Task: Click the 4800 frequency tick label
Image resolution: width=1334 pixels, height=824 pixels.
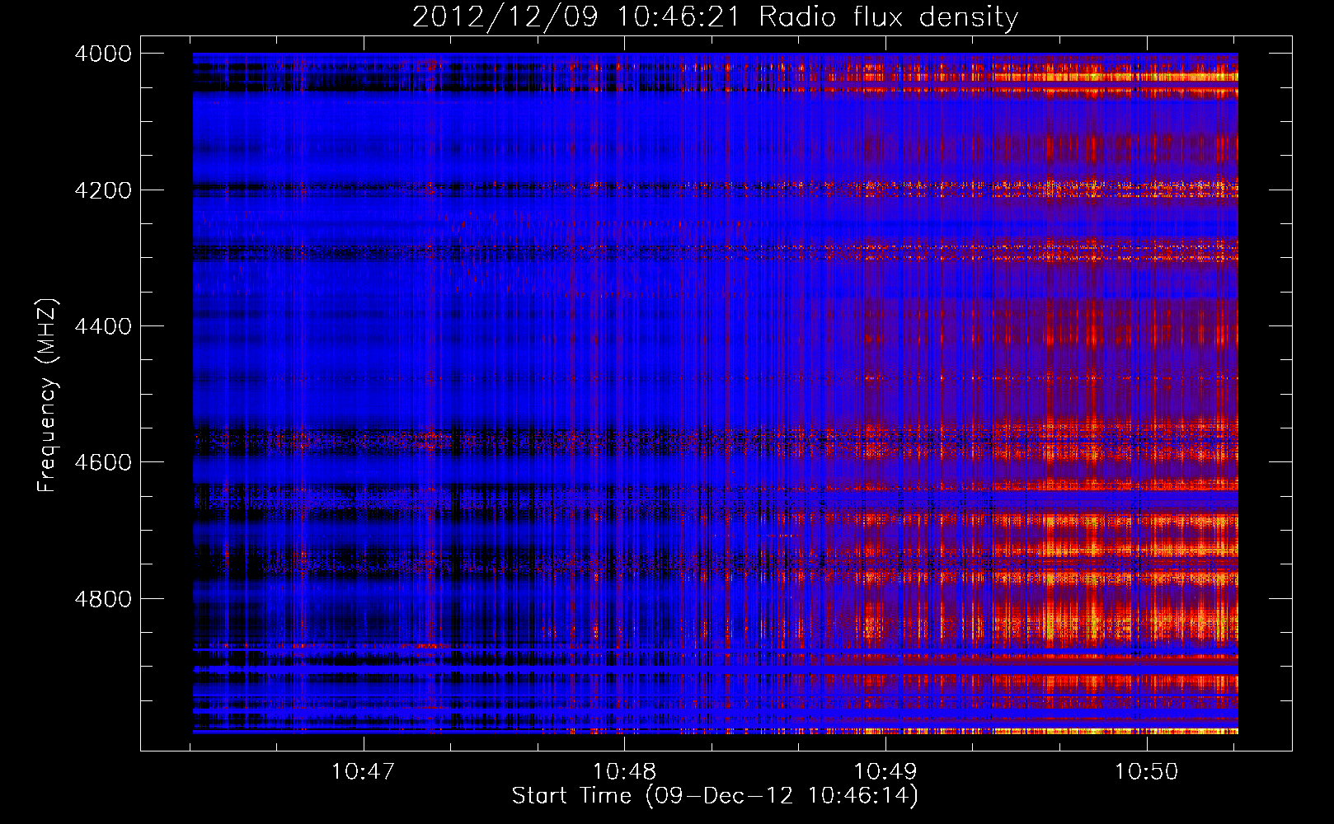Action: click(103, 599)
